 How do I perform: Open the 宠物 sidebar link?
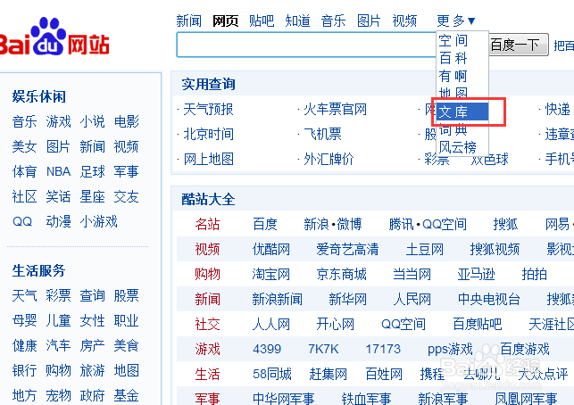59,395
